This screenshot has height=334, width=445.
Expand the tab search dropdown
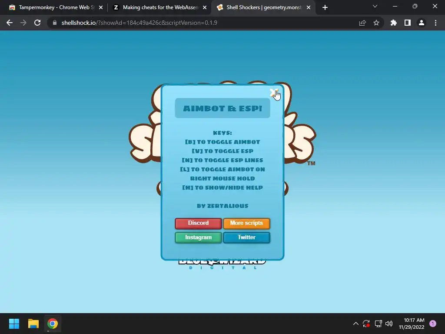tap(375, 6)
